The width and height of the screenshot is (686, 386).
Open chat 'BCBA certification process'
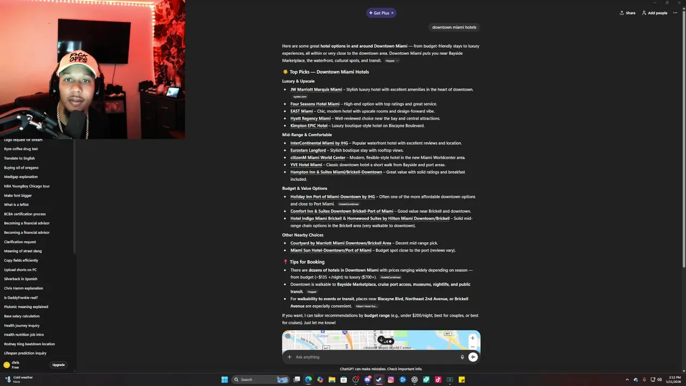pos(25,214)
